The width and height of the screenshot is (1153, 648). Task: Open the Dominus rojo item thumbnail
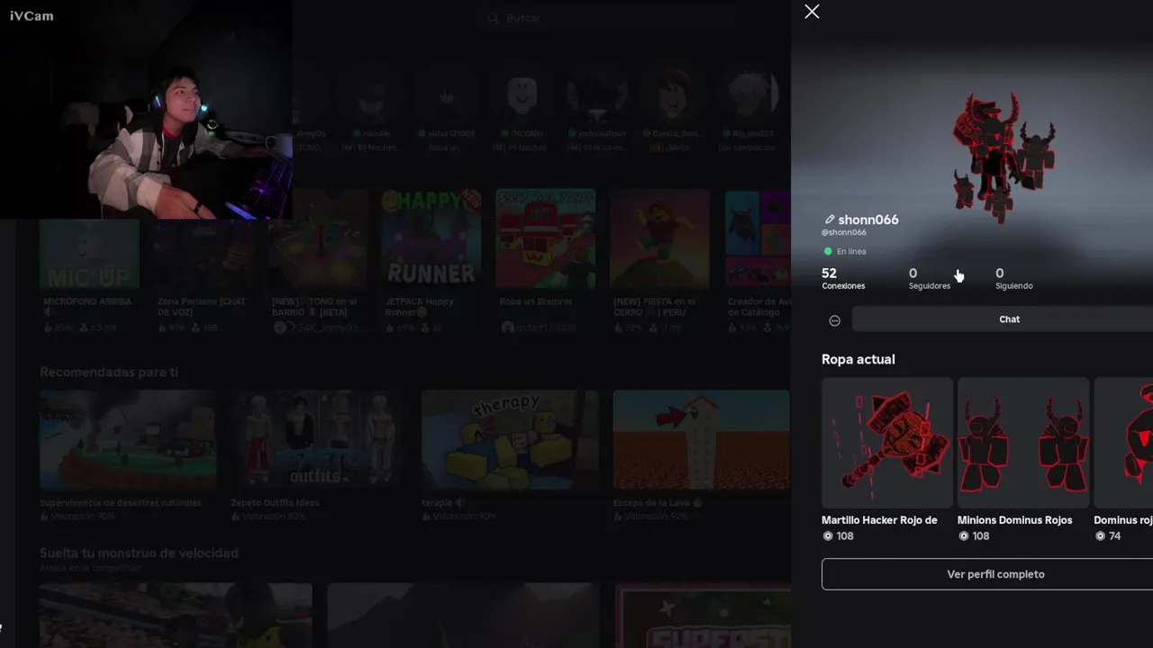pos(1124,443)
